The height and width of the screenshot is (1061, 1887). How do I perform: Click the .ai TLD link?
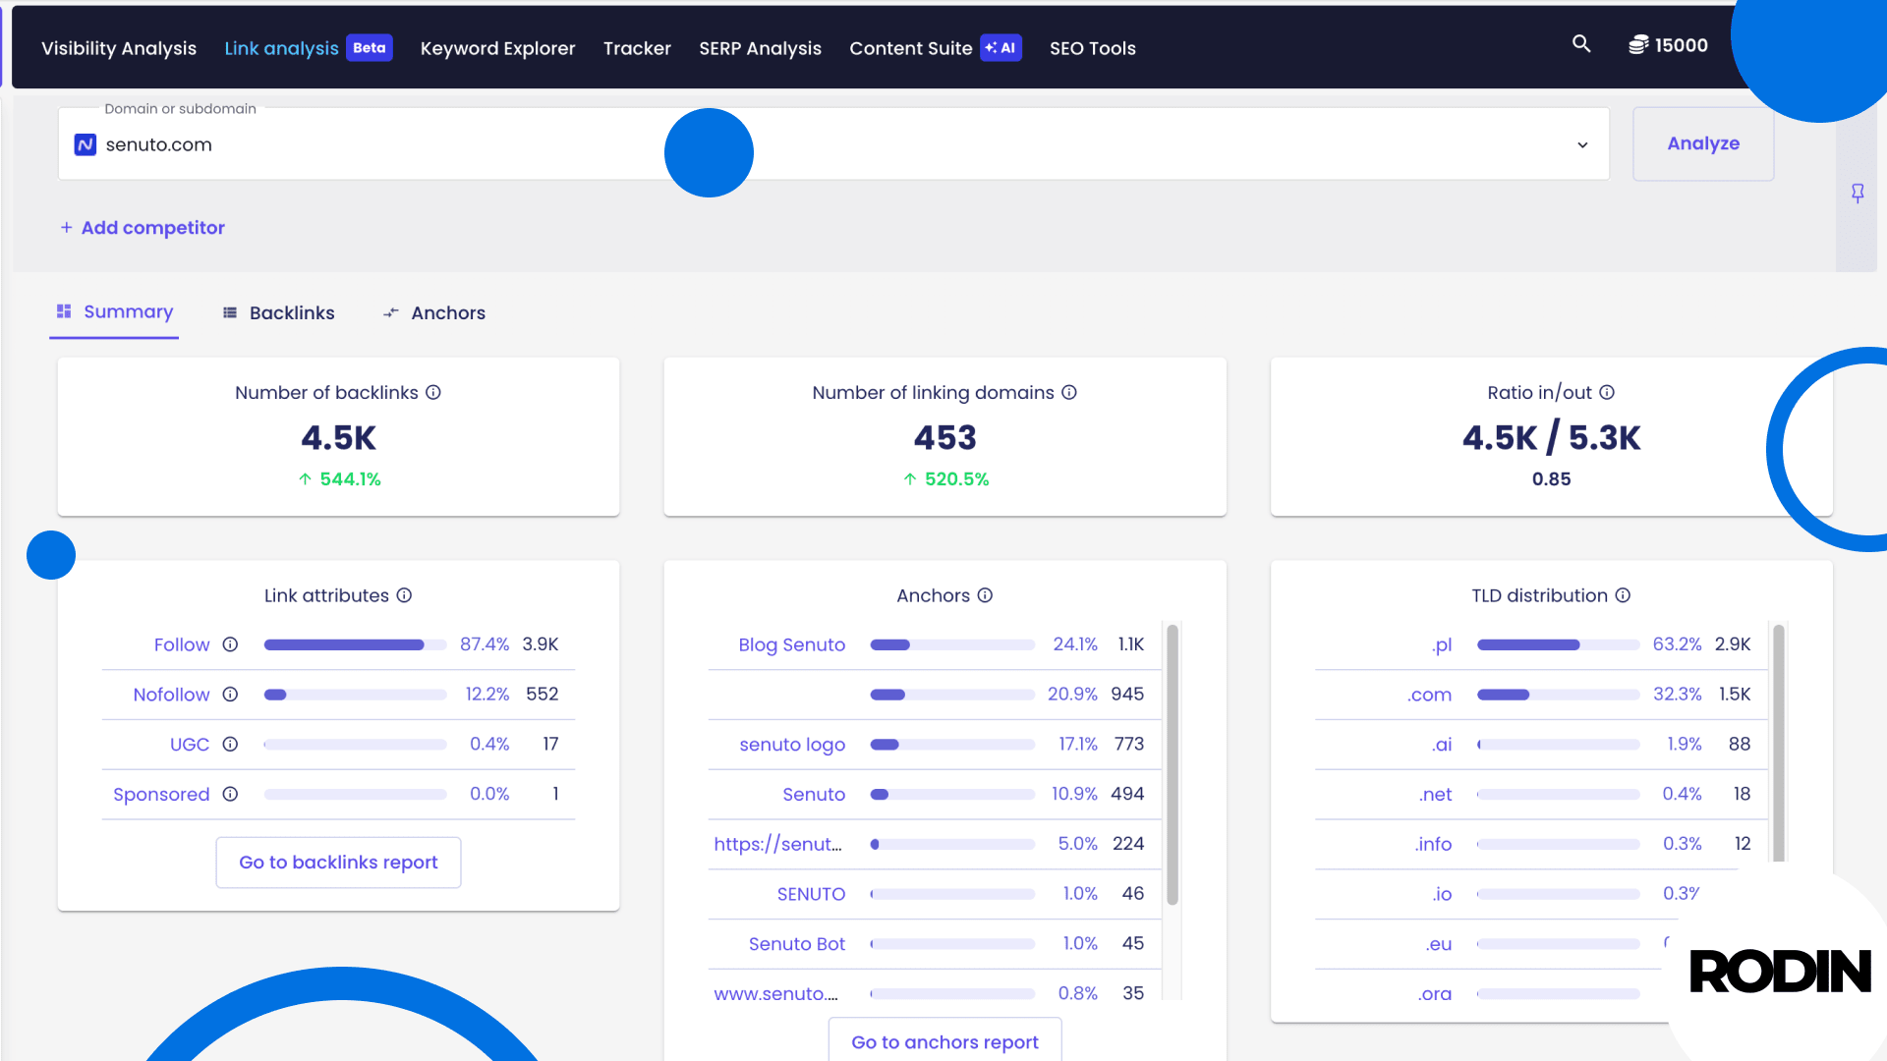[1442, 744]
